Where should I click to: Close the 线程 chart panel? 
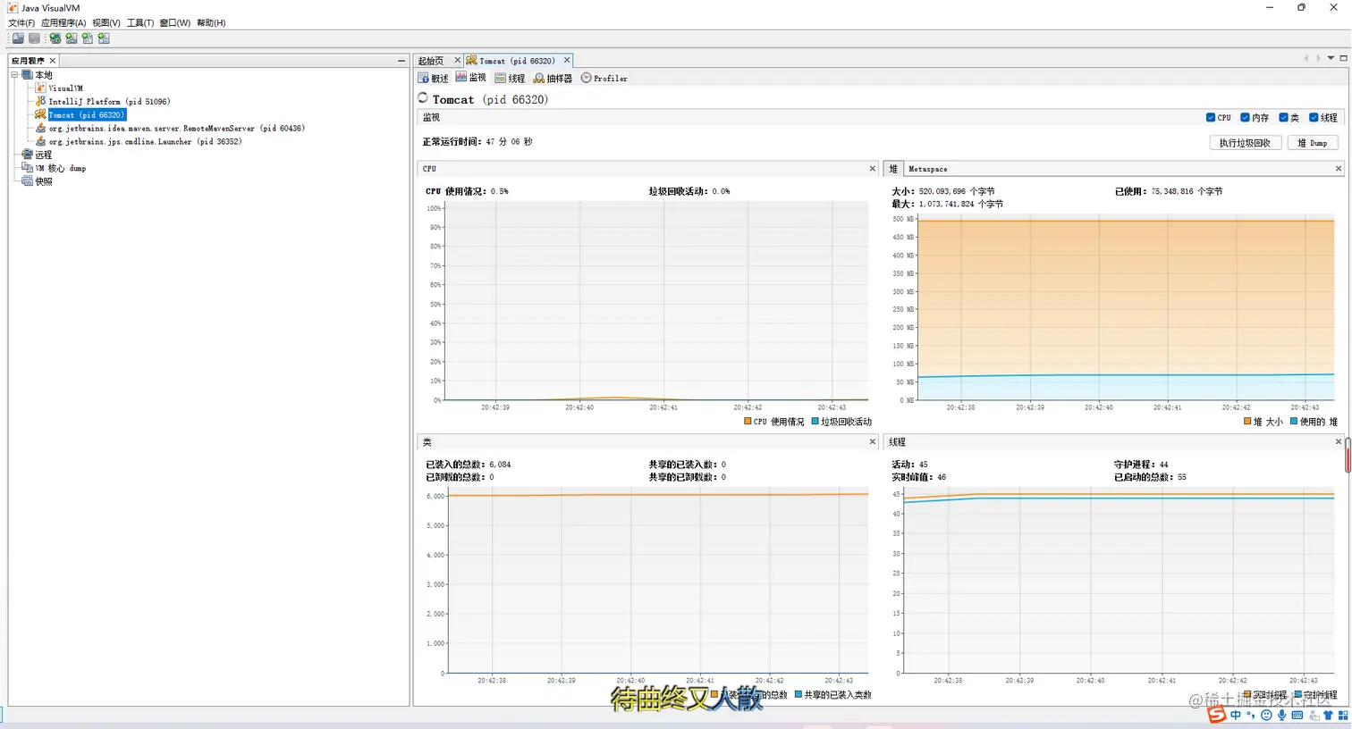click(x=1339, y=442)
